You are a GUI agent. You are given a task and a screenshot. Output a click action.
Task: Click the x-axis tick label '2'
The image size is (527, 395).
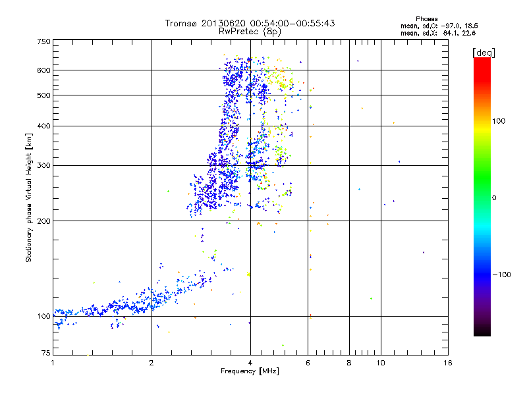coord(152,363)
